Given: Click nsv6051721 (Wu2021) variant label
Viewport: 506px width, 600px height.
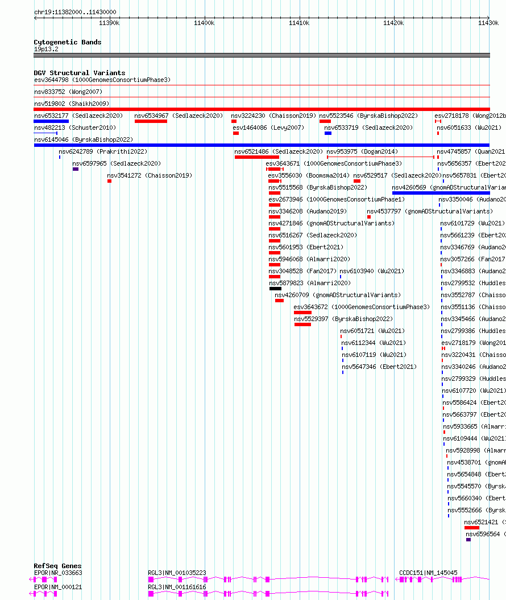Looking at the screenshot, I should (x=372, y=331).
